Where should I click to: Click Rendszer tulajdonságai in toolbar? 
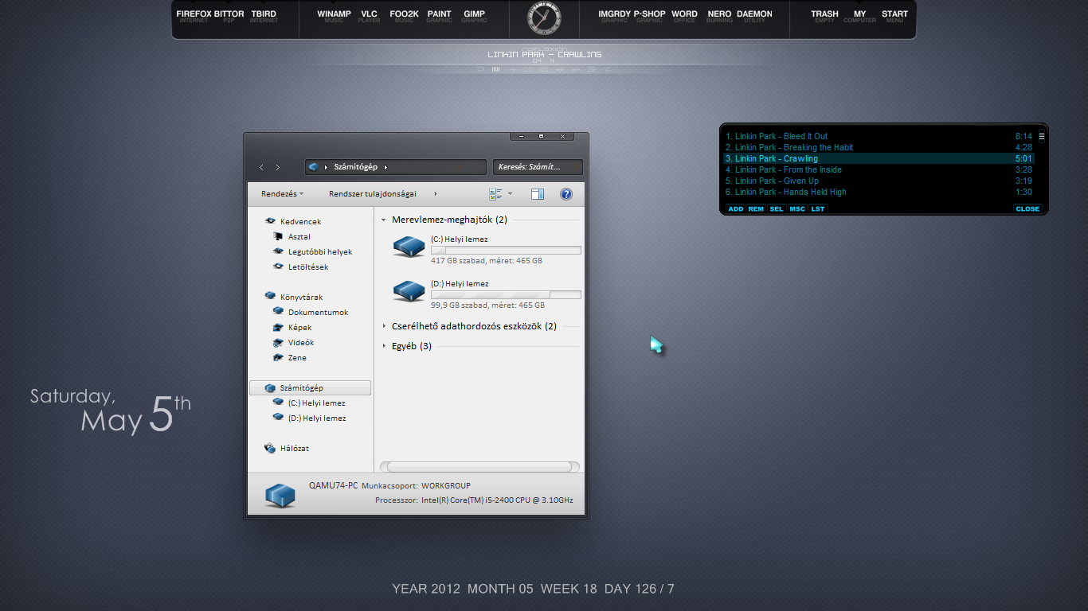(373, 193)
